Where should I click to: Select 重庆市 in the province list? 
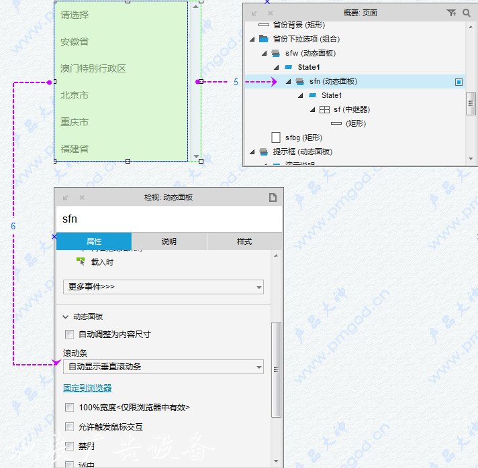click(x=75, y=122)
